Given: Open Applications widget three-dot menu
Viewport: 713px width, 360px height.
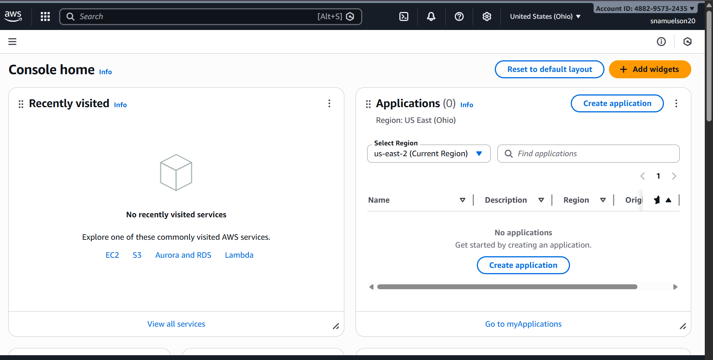Looking at the screenshot, I should [x=676, y=103].
